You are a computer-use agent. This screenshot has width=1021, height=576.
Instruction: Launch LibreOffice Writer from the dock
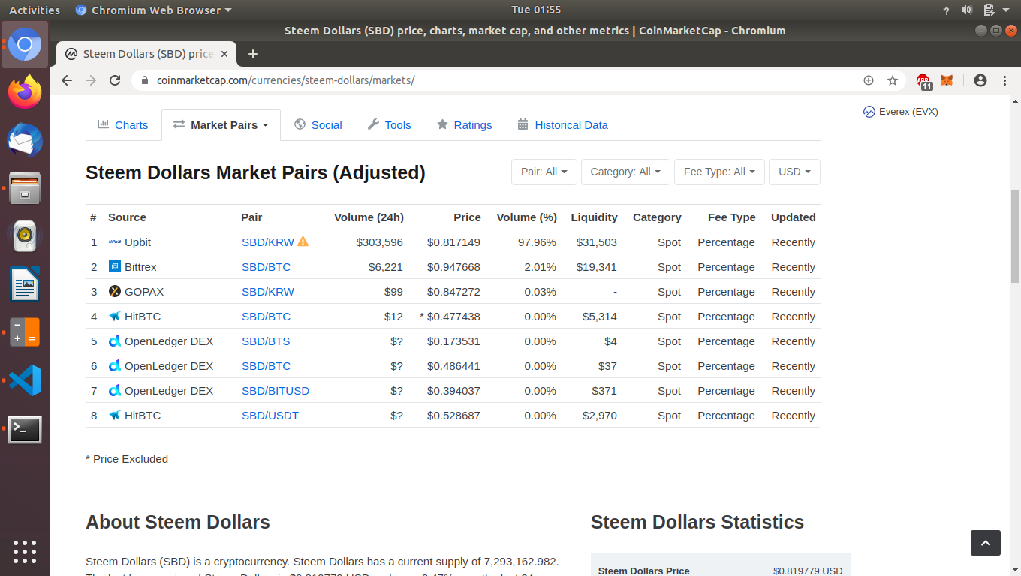[x=25, y=284]
